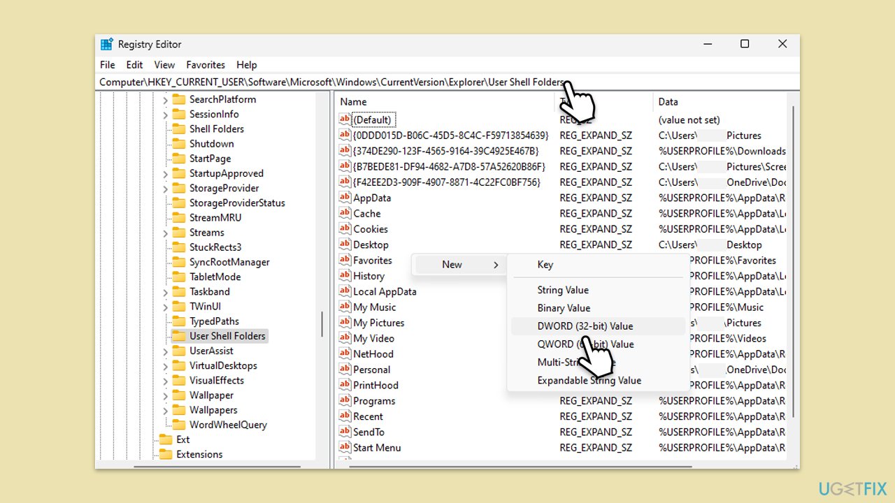Click the StartPage folder icon
This screenshot has width=895, height=503.
(x=178, y=158)
